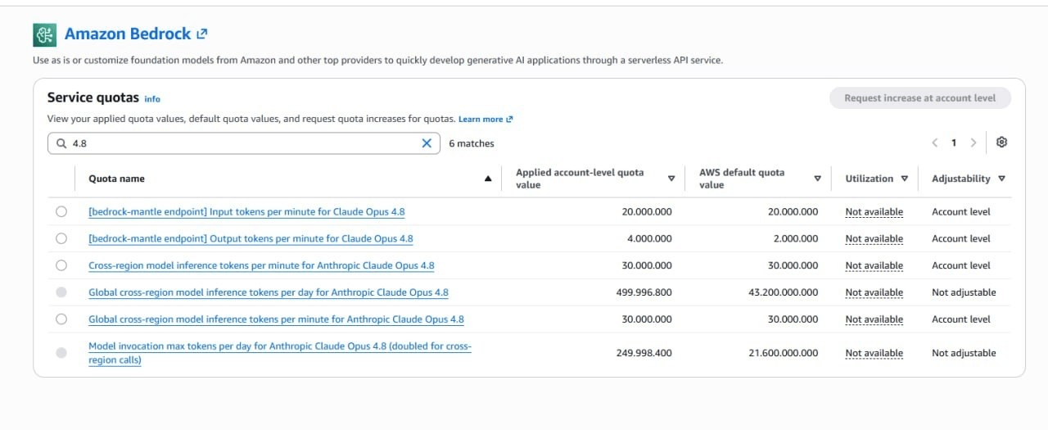Open bedrock-mantle Output tokens per minute quota

tap(251, 238)
